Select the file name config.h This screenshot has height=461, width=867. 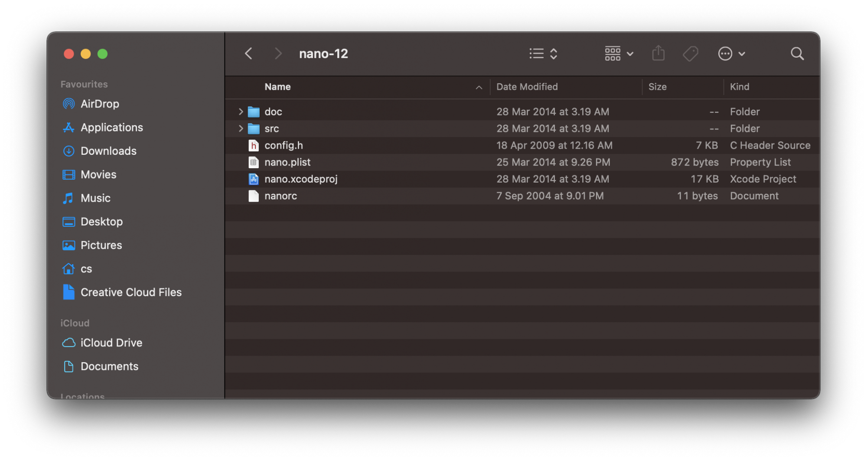tap(284, 145)
